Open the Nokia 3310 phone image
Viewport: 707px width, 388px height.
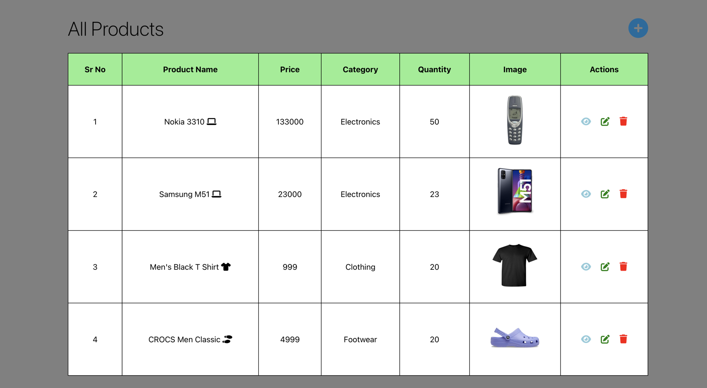tap(515, 120)
